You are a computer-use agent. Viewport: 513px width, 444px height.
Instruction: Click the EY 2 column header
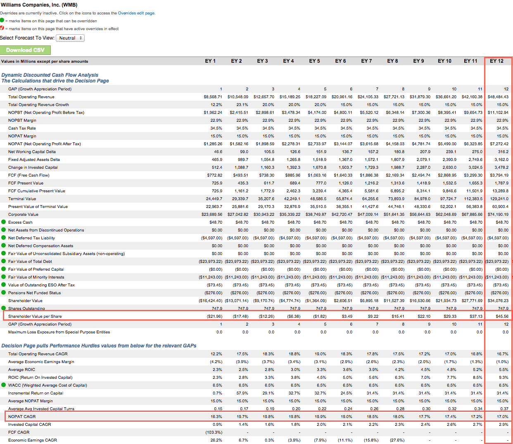(x=236, y=61)
